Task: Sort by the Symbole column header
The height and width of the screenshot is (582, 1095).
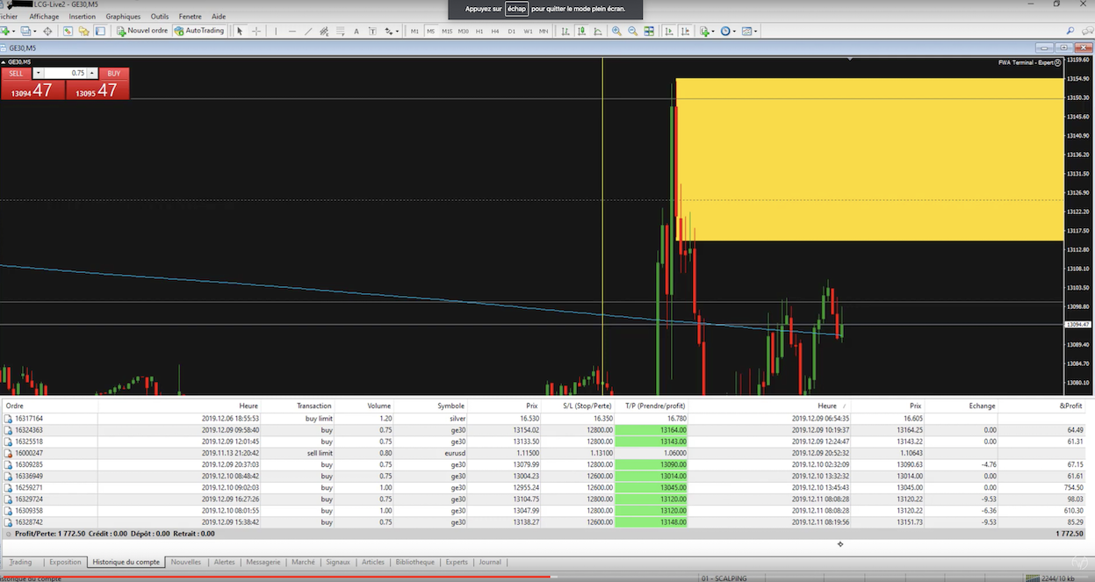Action: tap(450, 406)
